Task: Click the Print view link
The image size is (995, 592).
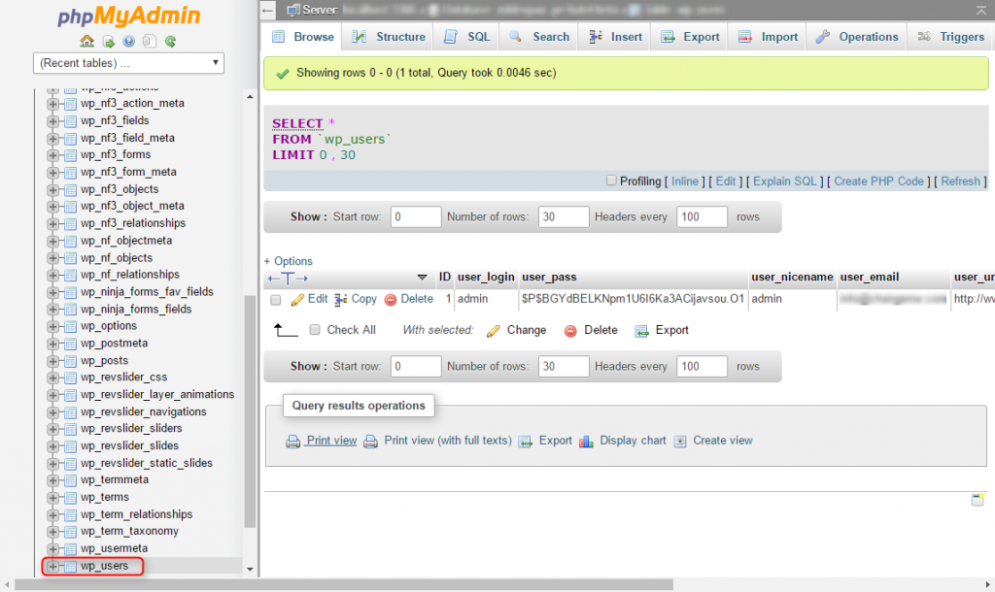Action: tap(331, 441)
